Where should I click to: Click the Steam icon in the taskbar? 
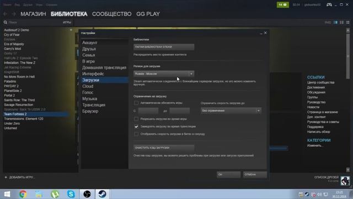click(102, 194)
